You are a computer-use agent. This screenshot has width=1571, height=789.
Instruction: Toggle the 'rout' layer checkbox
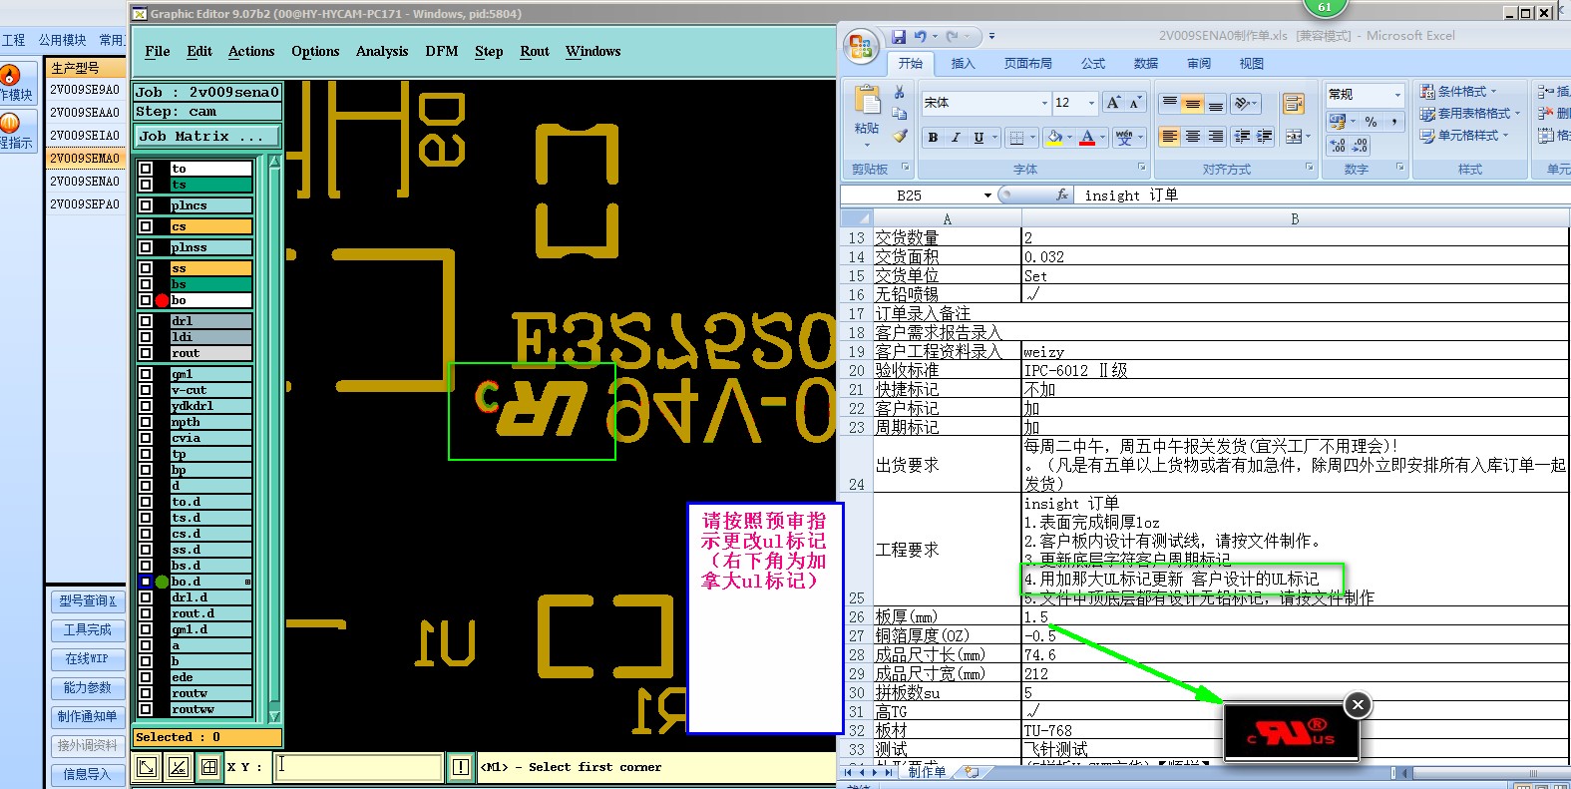tap(146, 353)
